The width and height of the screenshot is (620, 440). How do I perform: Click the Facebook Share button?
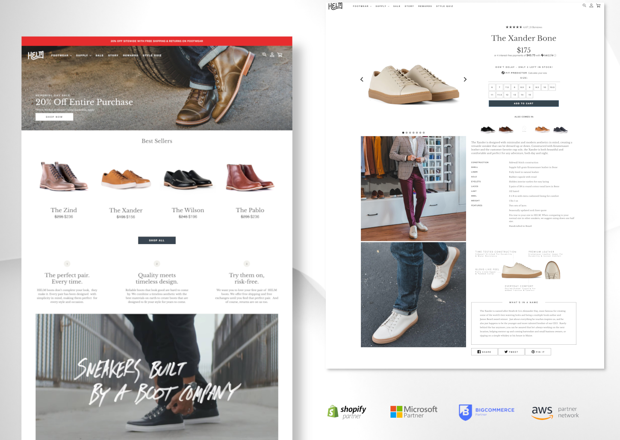click(x=484, y=352)
